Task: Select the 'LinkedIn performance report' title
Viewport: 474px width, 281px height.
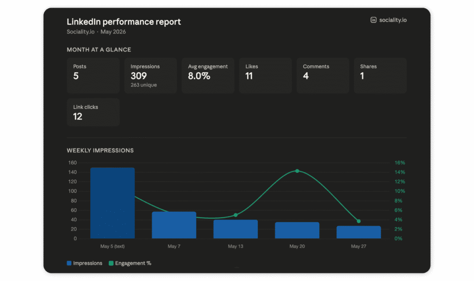Action: pos(124,22)
